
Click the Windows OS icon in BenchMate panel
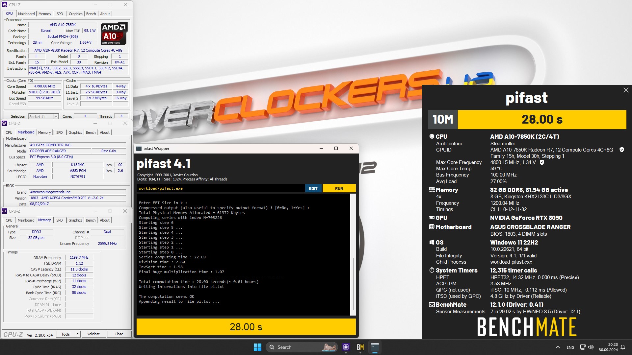432,242
